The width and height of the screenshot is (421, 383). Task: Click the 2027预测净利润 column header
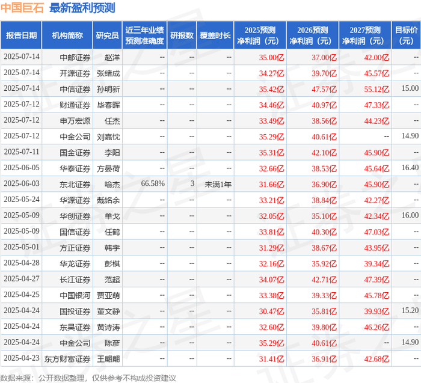pos(365,35)
